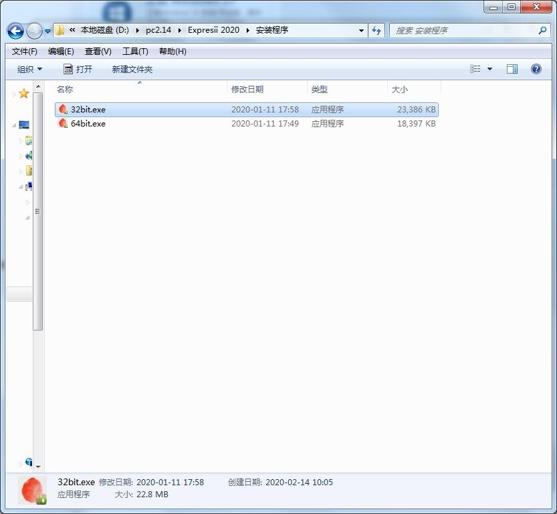557x514 pixels.
Task: Sort by the 类型 column header
Action: coord(348,89)
